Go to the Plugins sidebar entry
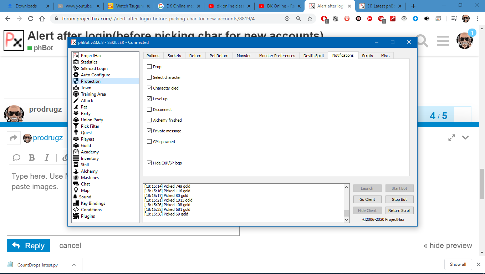Screen dimensions: 485x274 click(88, 216)
